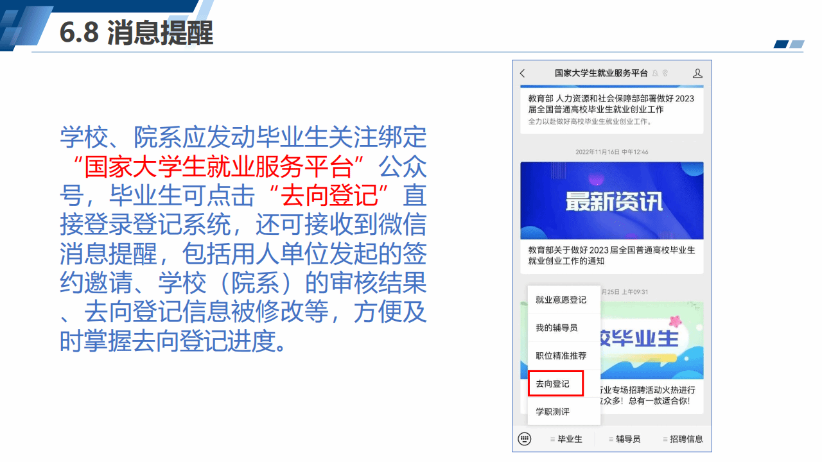
Task: Click red text “去向登记” in paragraph
Action: [x=329, y=195]
